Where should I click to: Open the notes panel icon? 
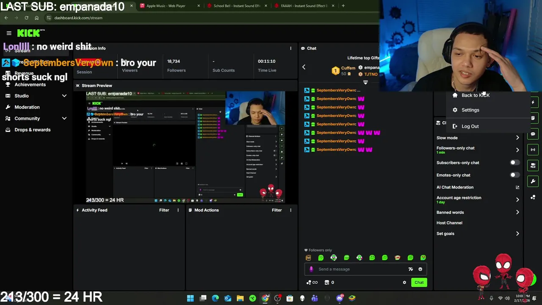click(533, 118)
